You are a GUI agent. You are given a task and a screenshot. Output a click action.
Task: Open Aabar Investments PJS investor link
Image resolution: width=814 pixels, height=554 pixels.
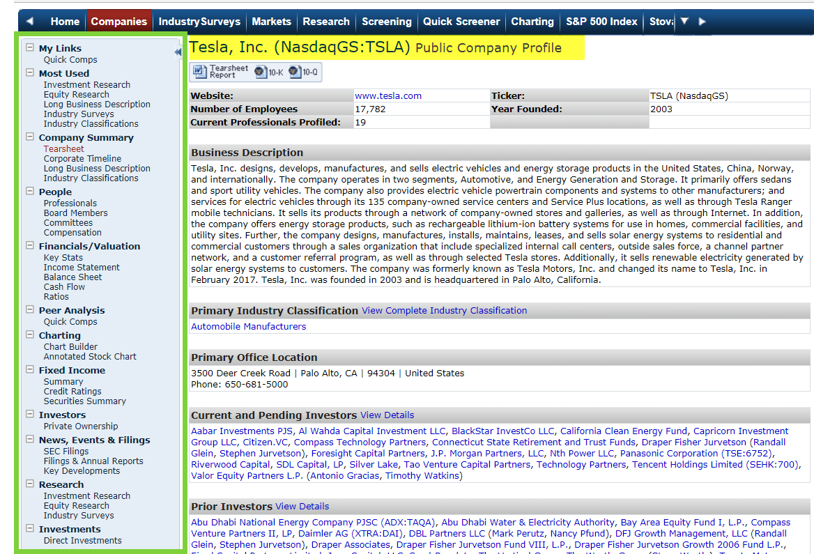pyautogui.click(x=242, y=431)
